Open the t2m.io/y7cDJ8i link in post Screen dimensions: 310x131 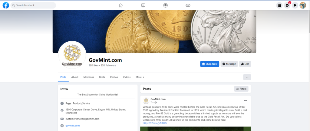coord(155,123)
